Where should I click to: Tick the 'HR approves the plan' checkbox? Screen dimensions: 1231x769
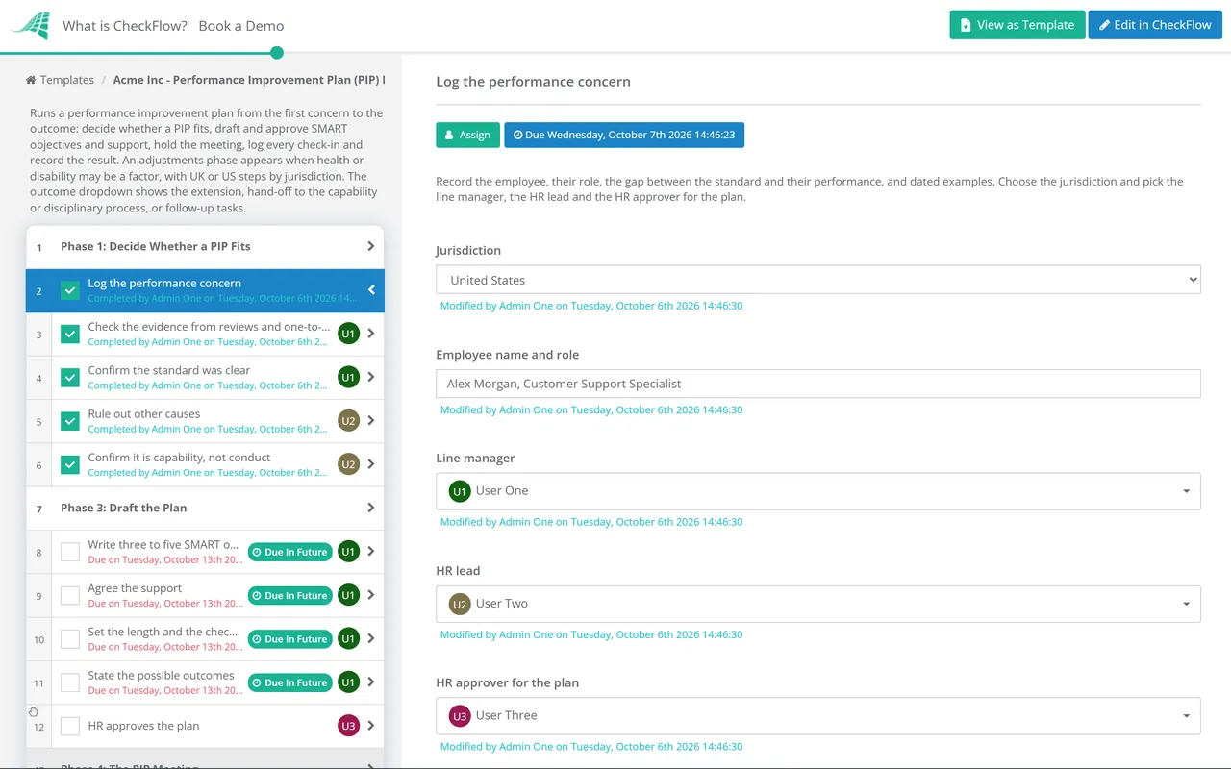pos(70,726)
